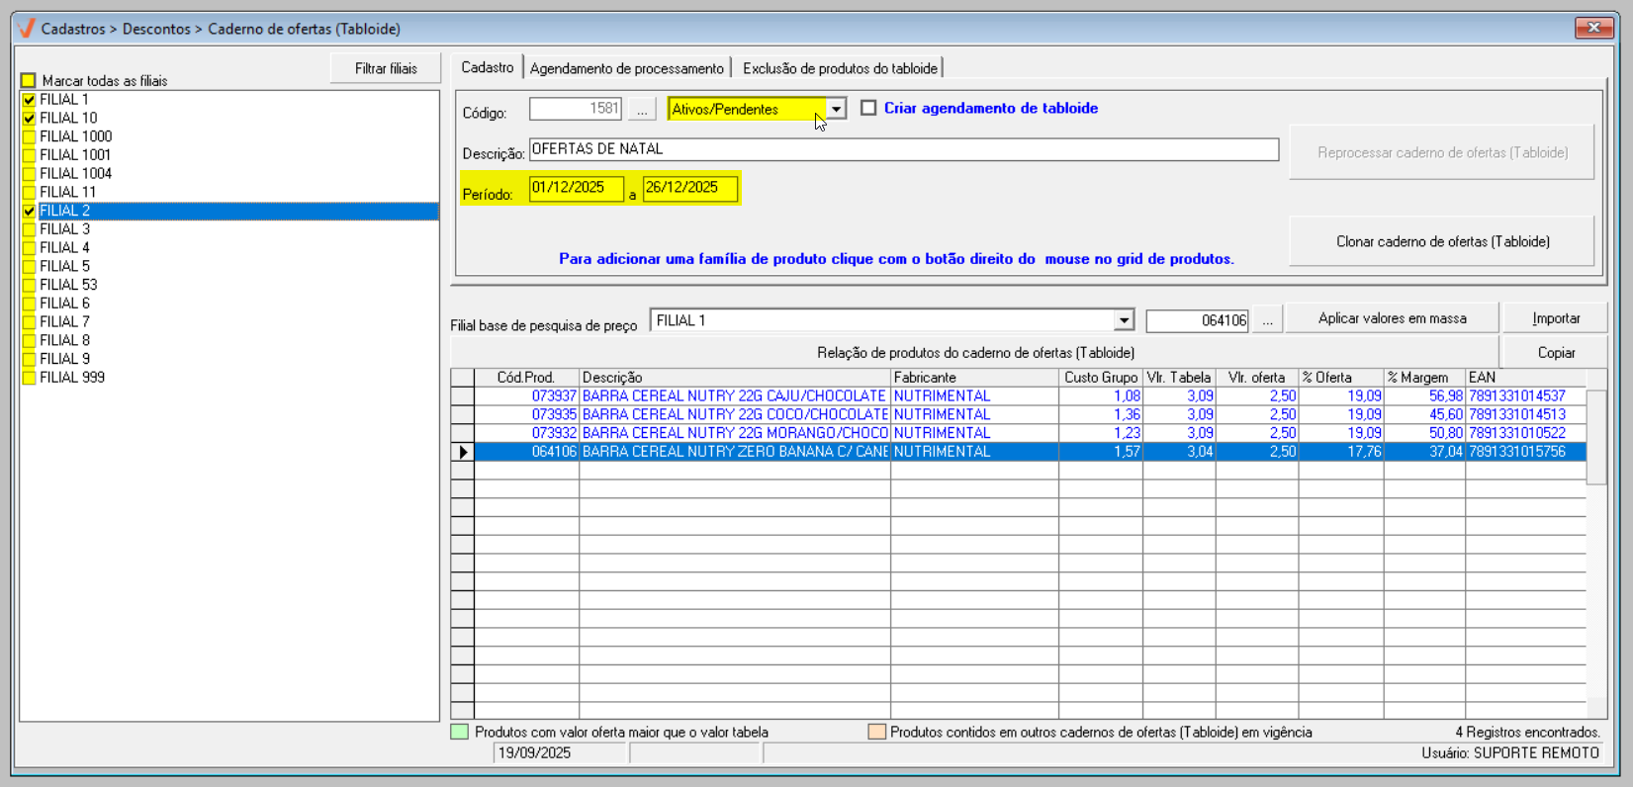The height and width of the screenshot is (787, 1633).
Task: Click the Importar button
Action: 1555,318
